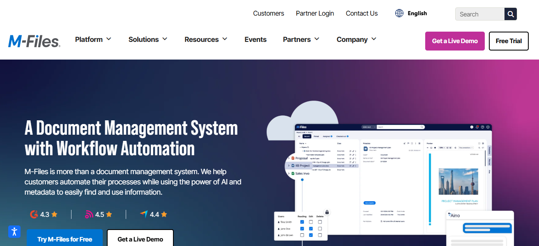Toggle Delete checkbox for John Brown
Screen dimensions: 539x246
click(x=320, y=235)
